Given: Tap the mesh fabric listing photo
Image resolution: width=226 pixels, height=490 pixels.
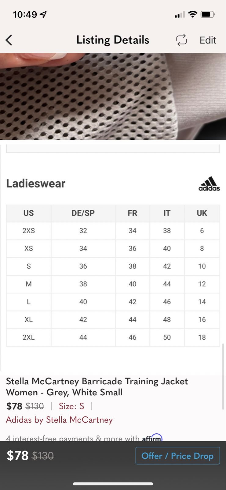Looking at the screenshot, I should [113, 96].
